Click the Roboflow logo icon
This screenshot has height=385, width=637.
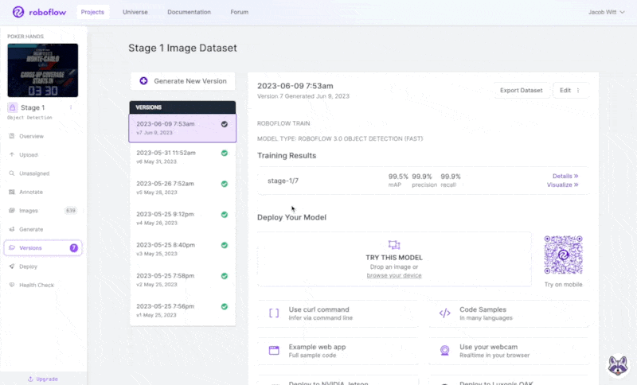[18, 12]
